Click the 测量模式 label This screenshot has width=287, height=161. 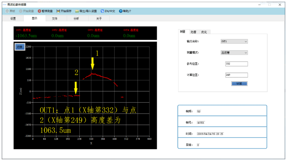193,53
